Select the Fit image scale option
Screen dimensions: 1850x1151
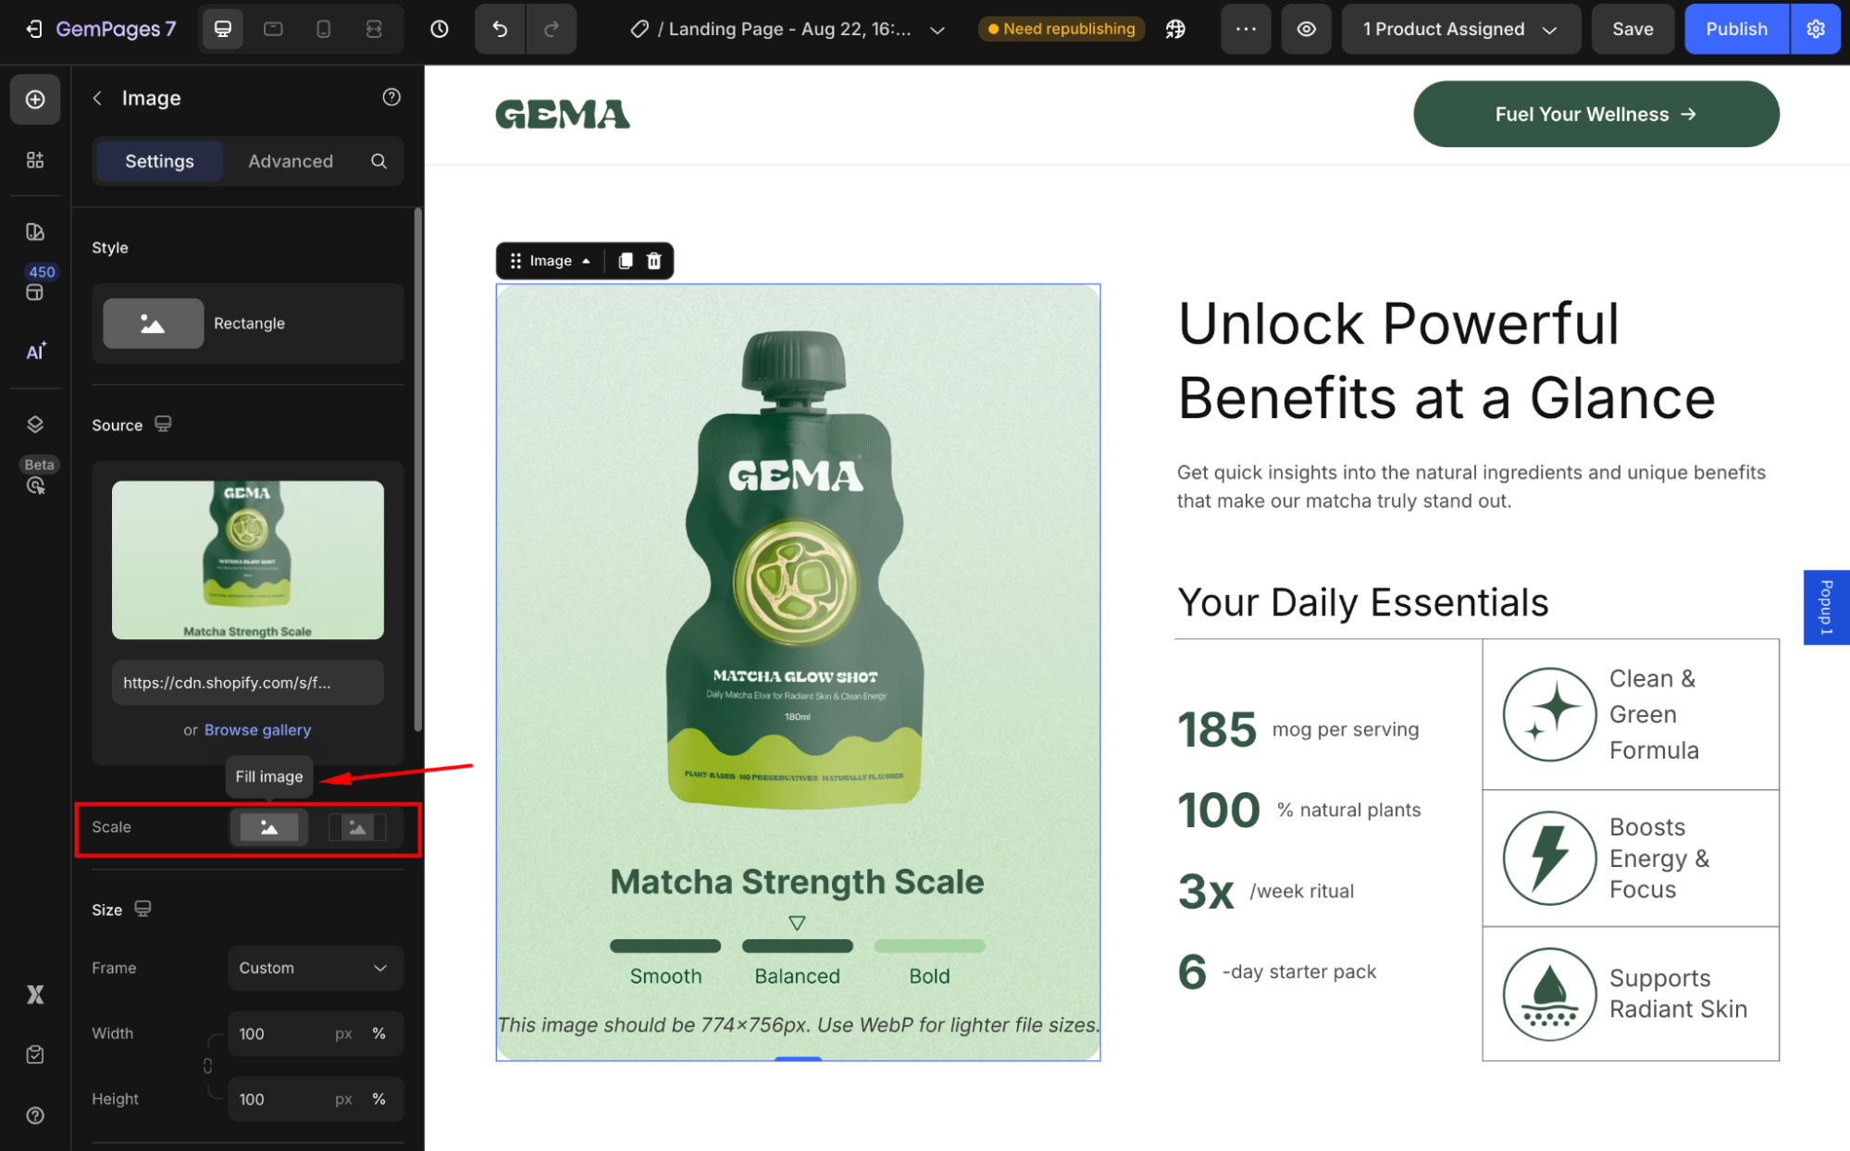tap(357, 827)
